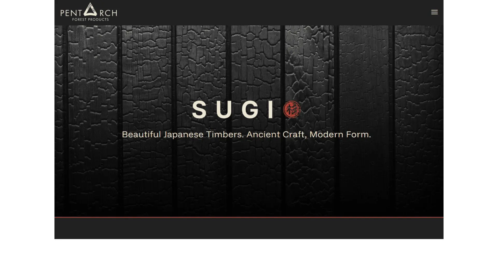Click "Modern Form." at the tagline's end
The height and width of the screenshot is (280, 498).
click(340, 134)
